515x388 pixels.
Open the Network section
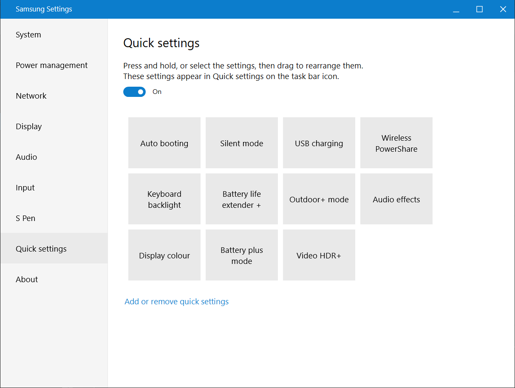[x=54, y=96]
